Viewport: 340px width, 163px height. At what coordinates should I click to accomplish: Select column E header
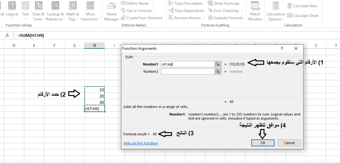pyautogui.click(x=34, y=45)
